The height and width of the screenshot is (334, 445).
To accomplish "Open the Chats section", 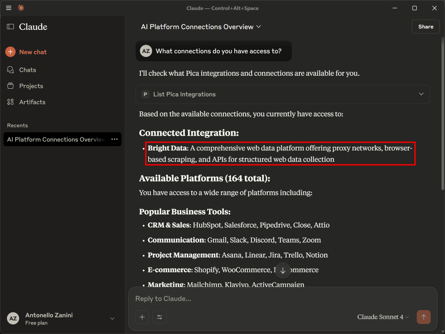I will pyautogui.click(x=27, y=70).
